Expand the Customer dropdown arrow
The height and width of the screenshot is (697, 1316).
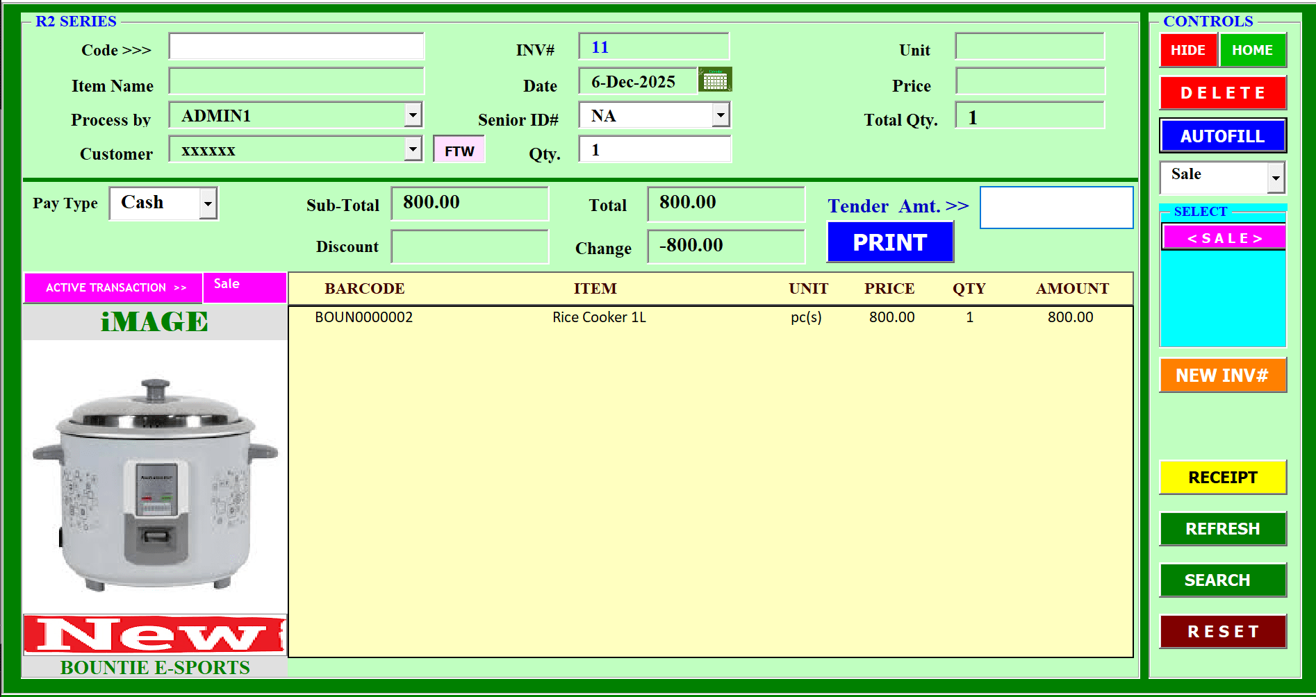tap(413, 149)
